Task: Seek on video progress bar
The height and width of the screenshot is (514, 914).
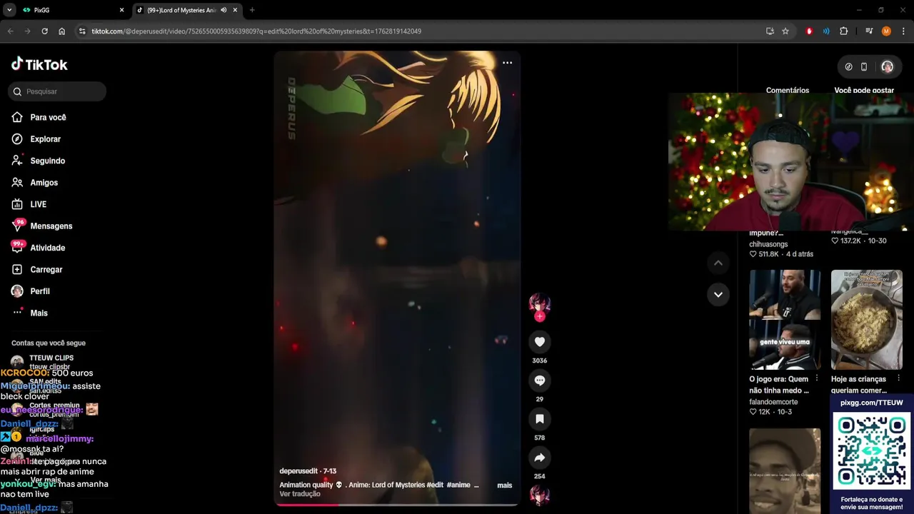Action: (x=397, y=504)
